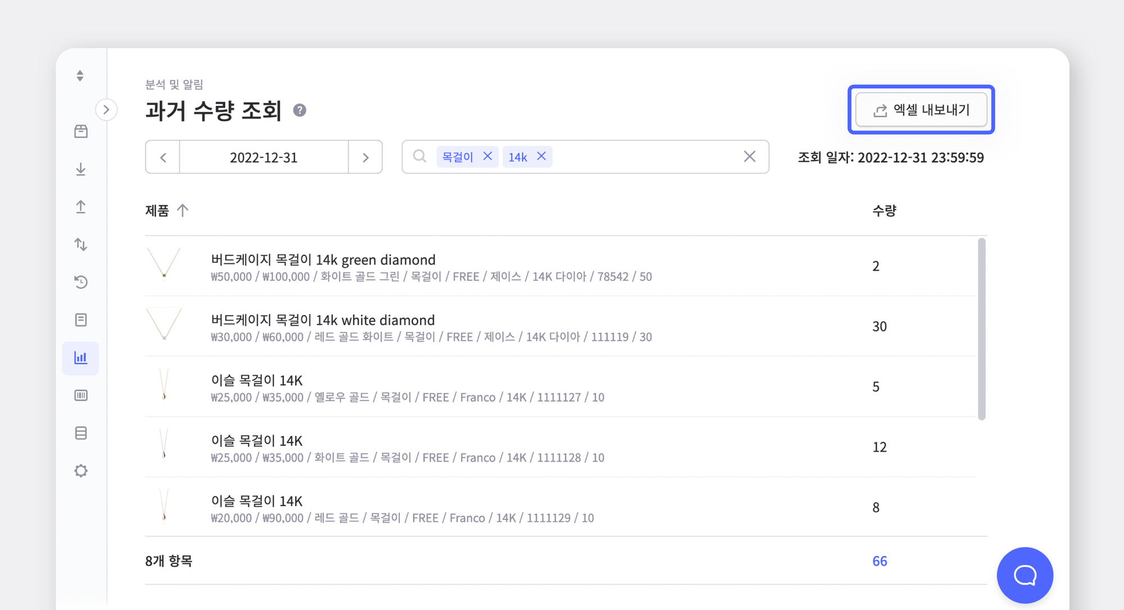1124x610 pixels.
Task: Select the 이슬 목걸이 레드 골드 row
Action: [561, 507]
